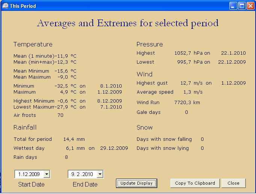Viewport: 256px width, 194px height.
Task: Click the Wind section heading
Action: (145, 74)
